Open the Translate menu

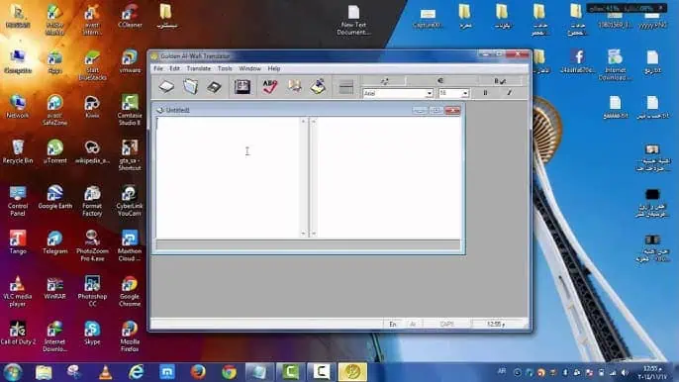[198, 68]
